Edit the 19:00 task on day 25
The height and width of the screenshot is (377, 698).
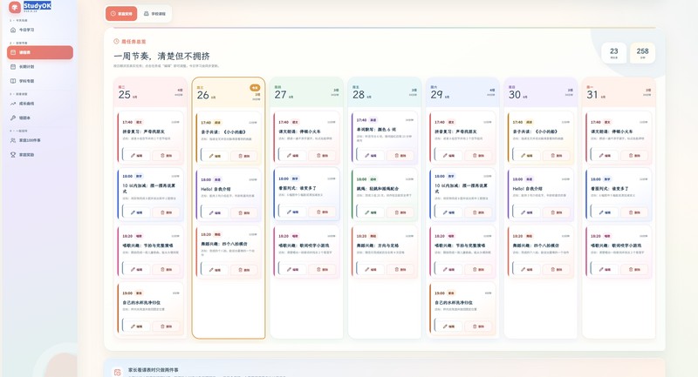pos(137,327)
